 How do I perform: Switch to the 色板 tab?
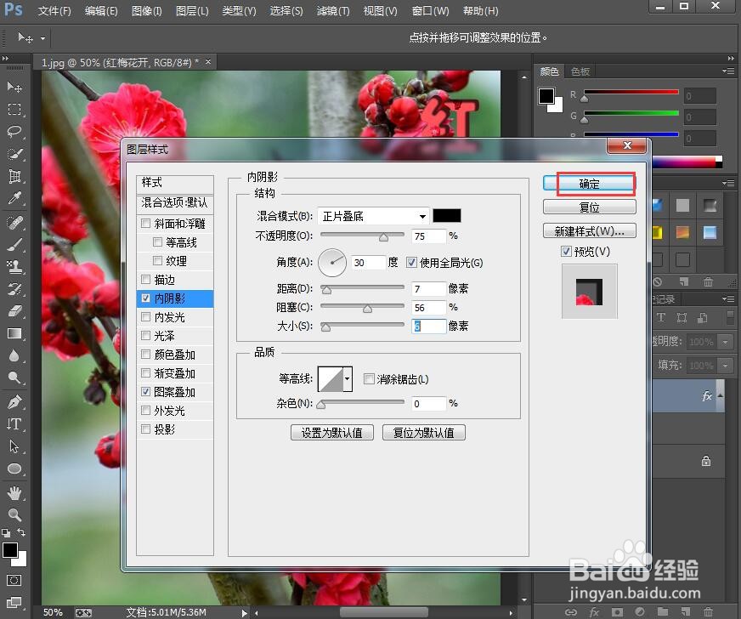(x=580, y=71)
